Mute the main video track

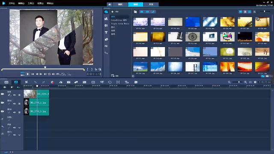14,95
